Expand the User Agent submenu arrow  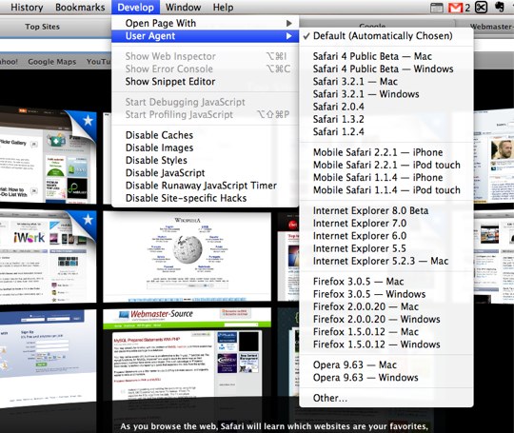[x=288, y=36]
